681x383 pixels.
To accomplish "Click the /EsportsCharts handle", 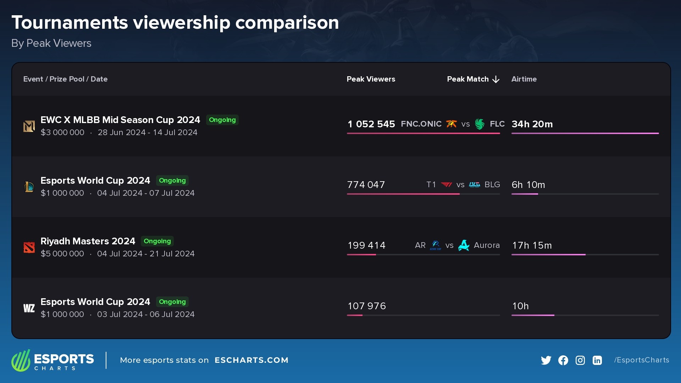I will point(642,360).
